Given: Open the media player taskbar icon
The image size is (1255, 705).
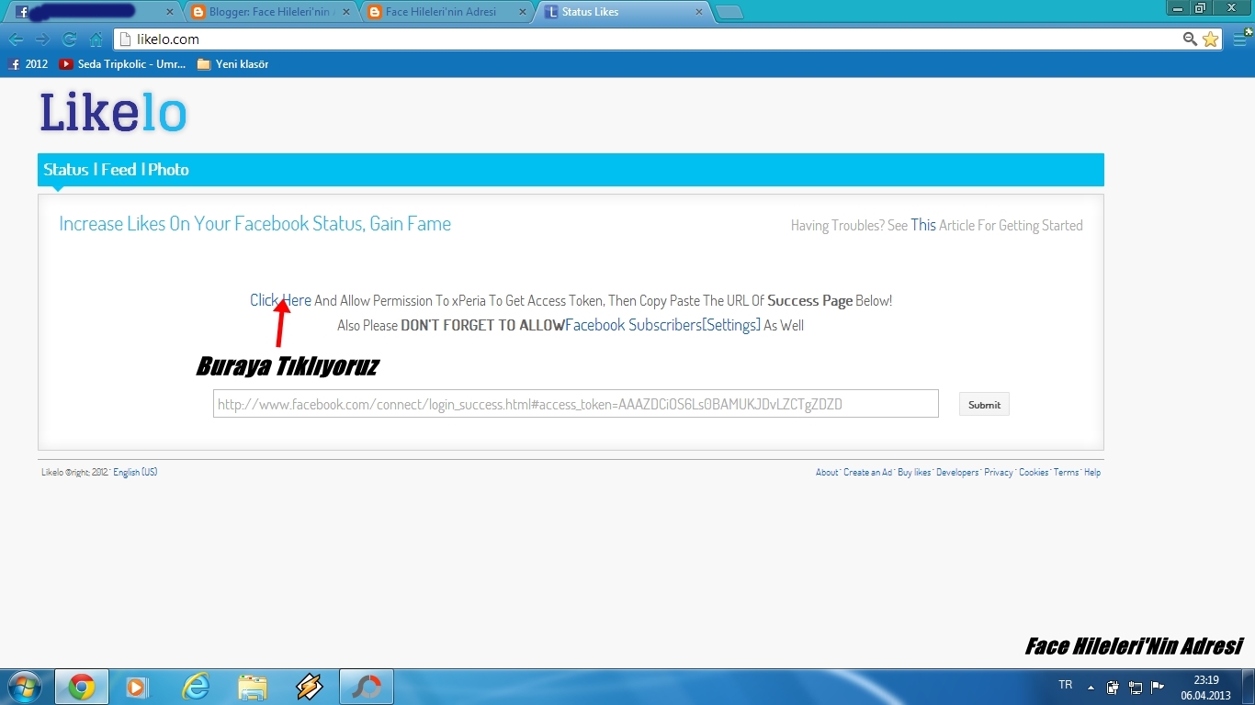Looking at the screenshot, I should [x=138, y=687].
